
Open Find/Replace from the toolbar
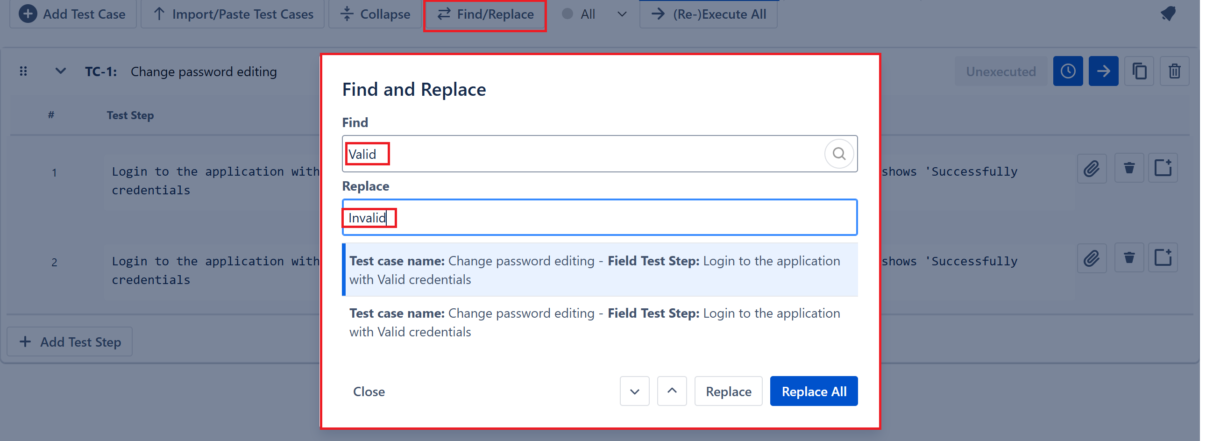pos(485,14)
